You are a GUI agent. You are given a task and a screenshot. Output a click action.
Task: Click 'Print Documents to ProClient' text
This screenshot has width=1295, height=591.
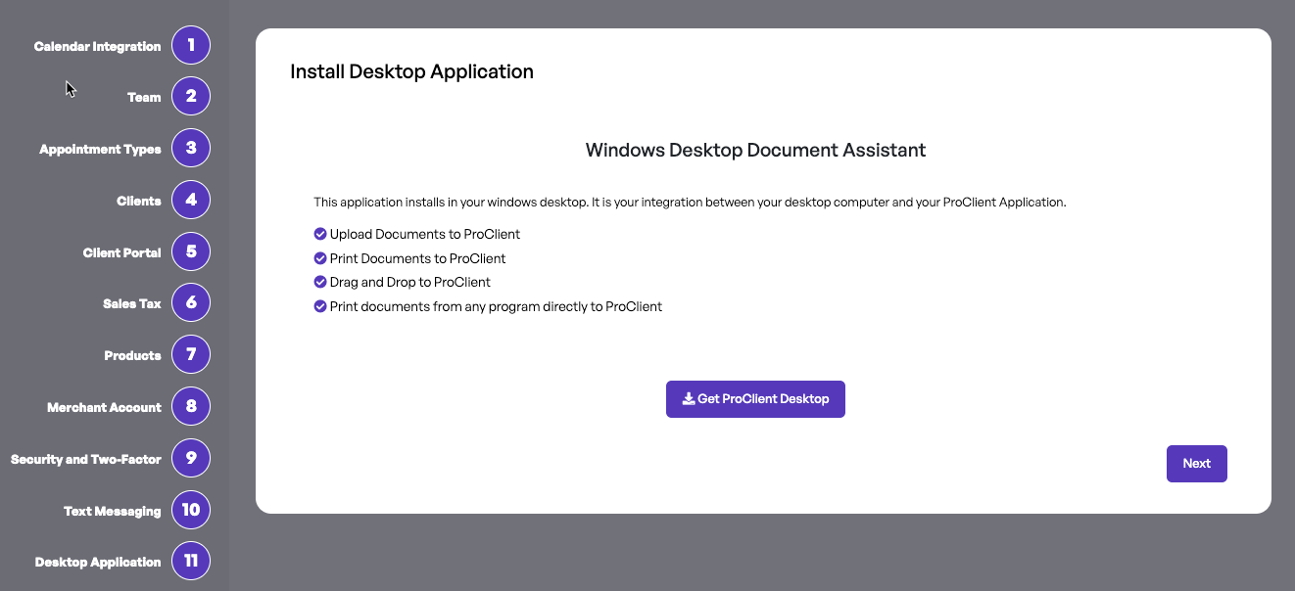[418, 259]
